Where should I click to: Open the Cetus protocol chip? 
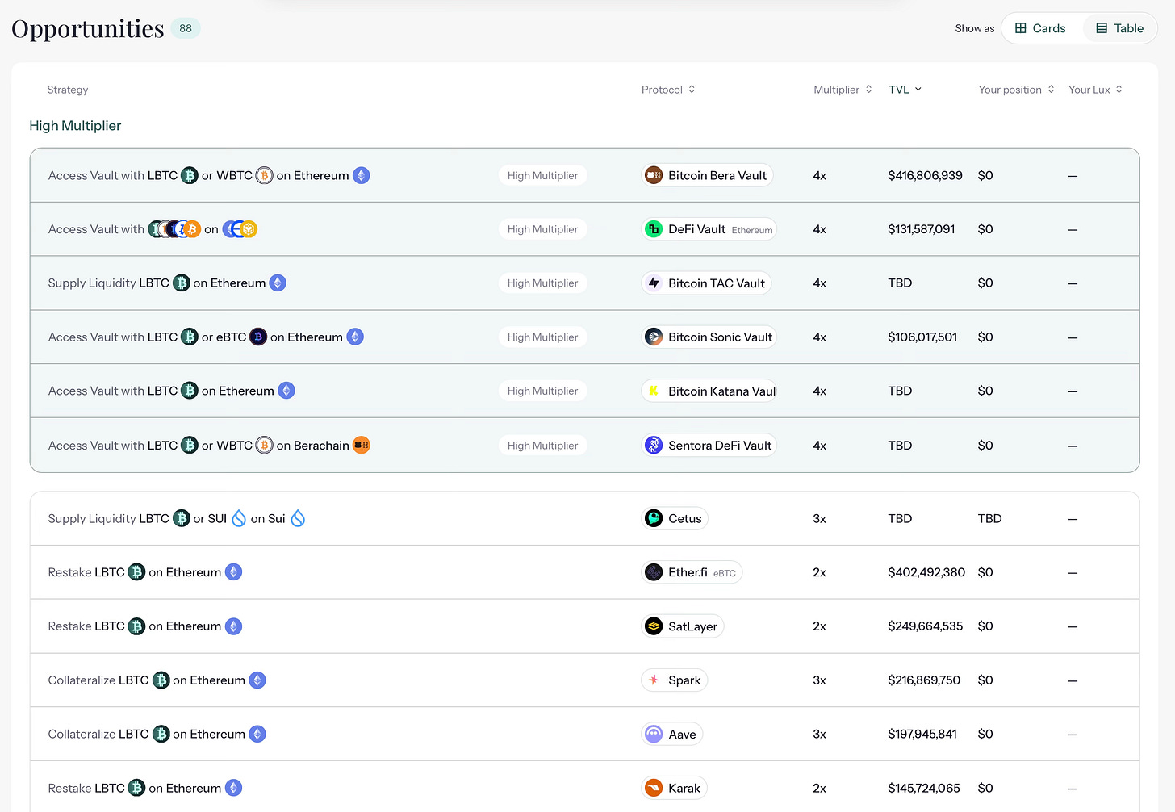coord(675,518)
